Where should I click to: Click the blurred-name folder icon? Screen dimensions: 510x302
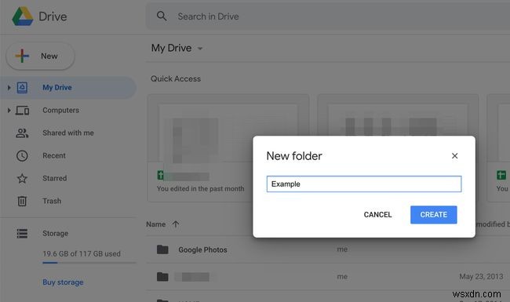(162, 277)
